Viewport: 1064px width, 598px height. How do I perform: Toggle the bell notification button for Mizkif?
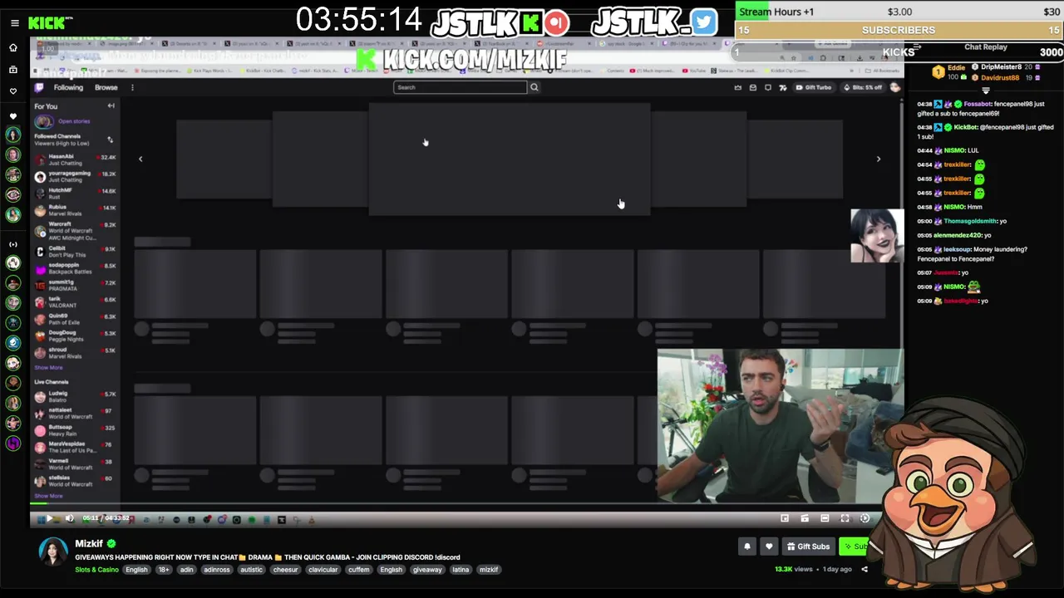(x=747, y=547)
